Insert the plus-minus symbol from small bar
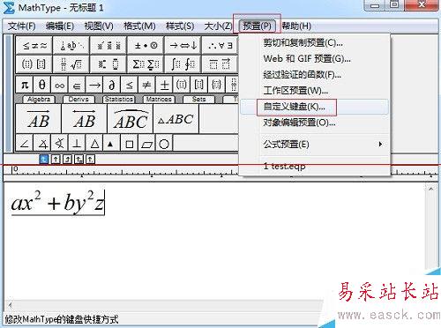The height and width of the screenshot is (328, 441). tap(164, 85)
